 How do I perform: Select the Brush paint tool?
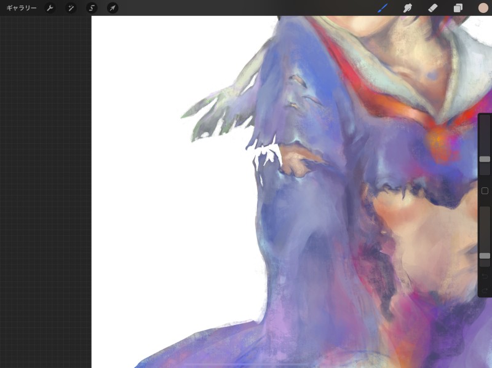click(x=383, y=8)
